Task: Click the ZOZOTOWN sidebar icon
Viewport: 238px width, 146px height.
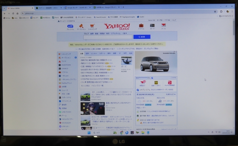Action: 60,65
